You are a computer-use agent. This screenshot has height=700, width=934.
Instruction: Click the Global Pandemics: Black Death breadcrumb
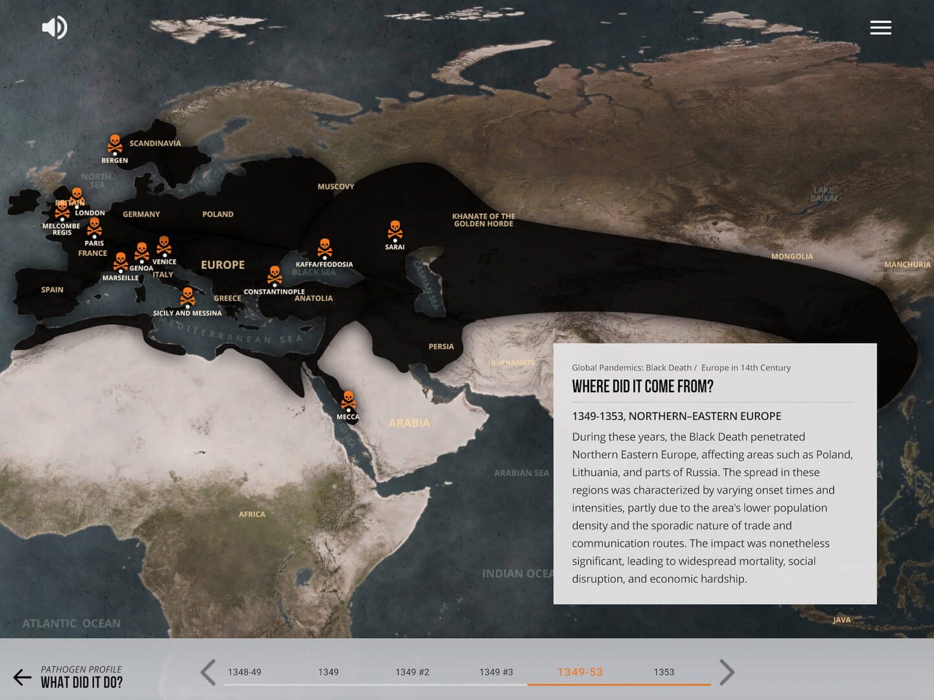click(631, 367)
